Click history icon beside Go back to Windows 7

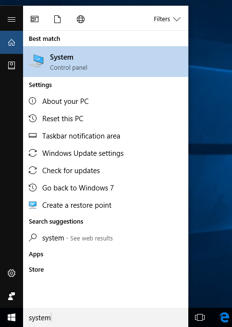coord(33,188)
